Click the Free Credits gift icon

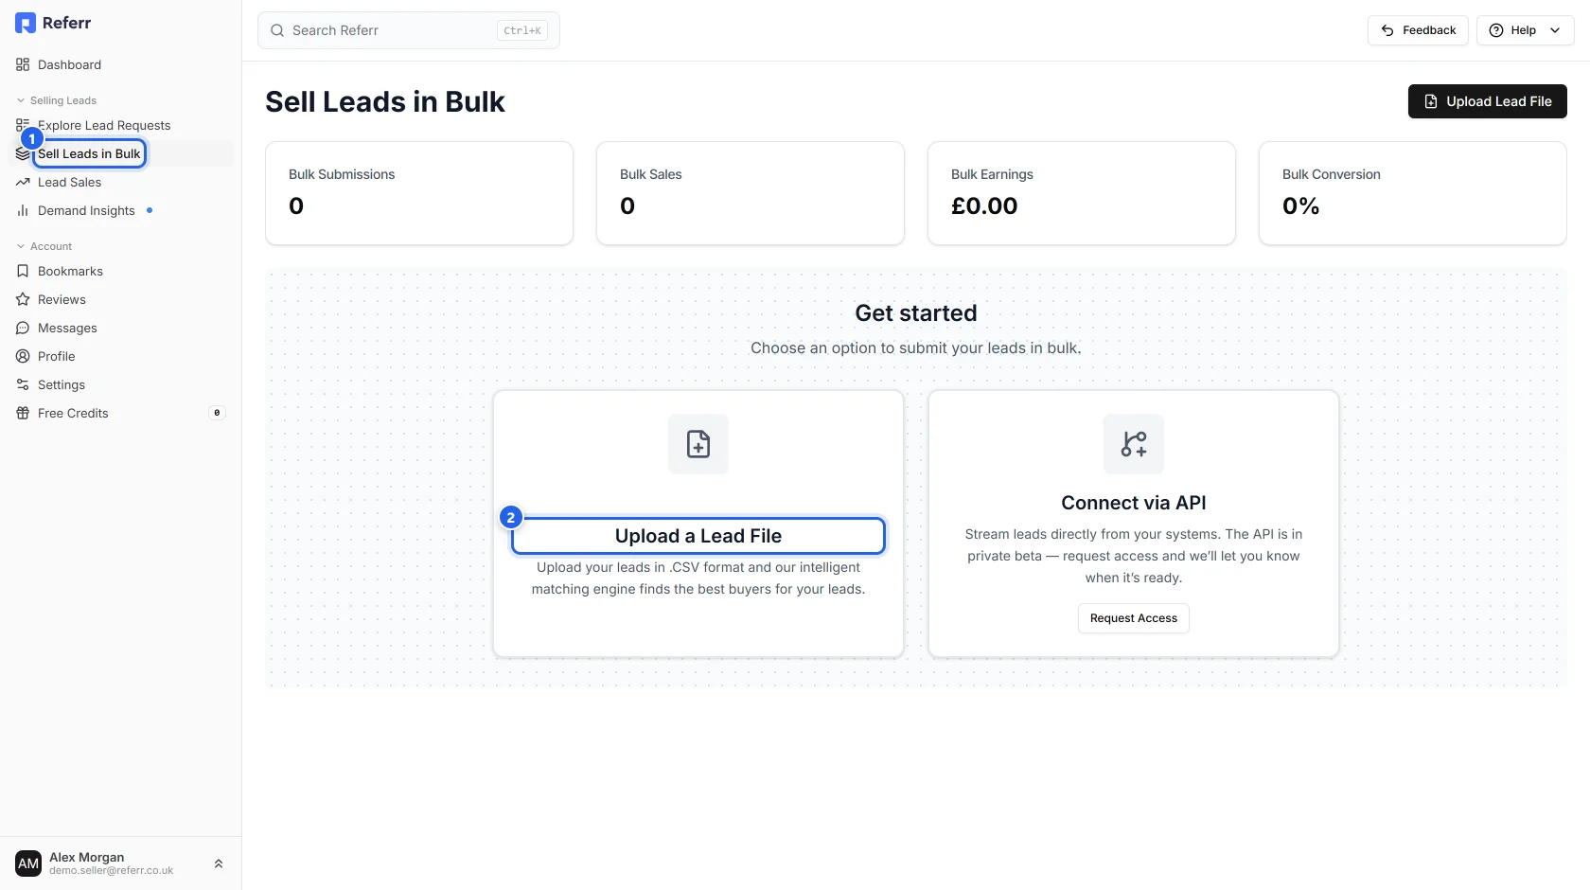(23, 413)
